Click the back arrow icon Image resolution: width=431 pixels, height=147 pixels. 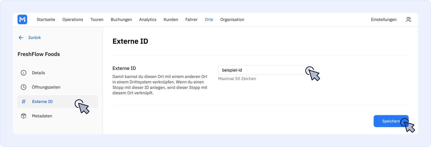click(21, 37)
